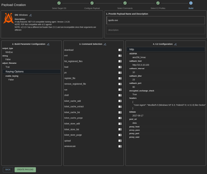This screenshot has width=207, height=174.
Task: Open docs icon for remove_registered_file
Action: click(120, 84)
